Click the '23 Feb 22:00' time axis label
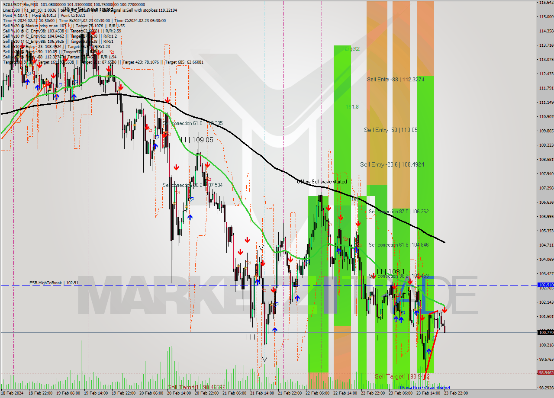The image size is (554, 398). [x=457, y=393]
